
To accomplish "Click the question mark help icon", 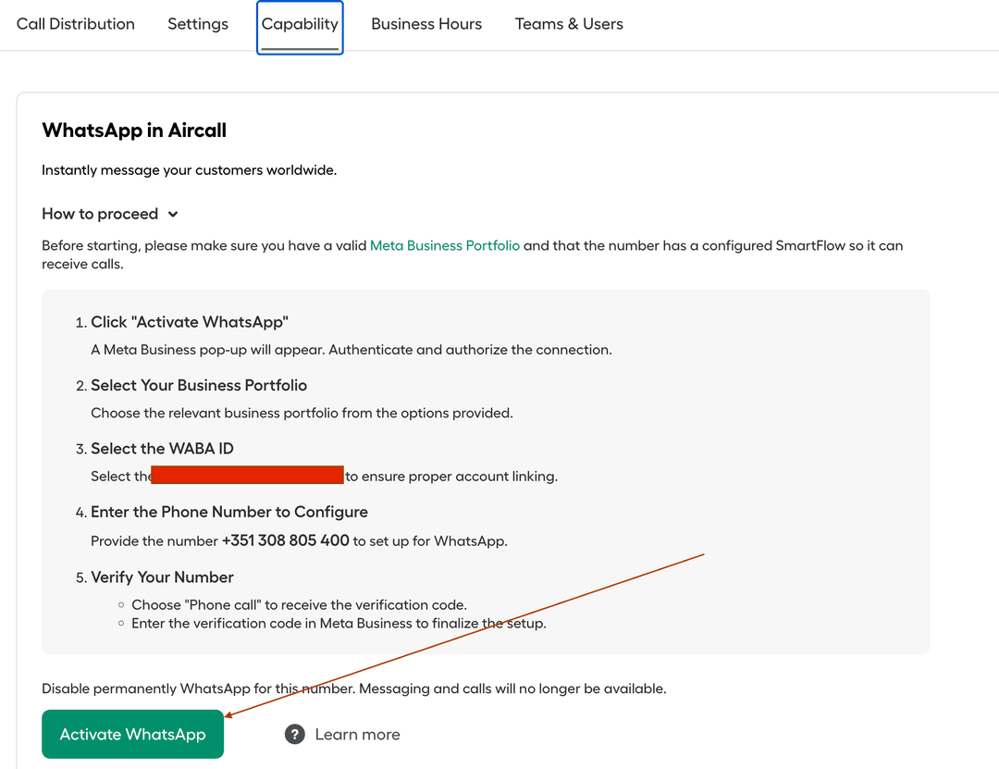I will [295, 735].
